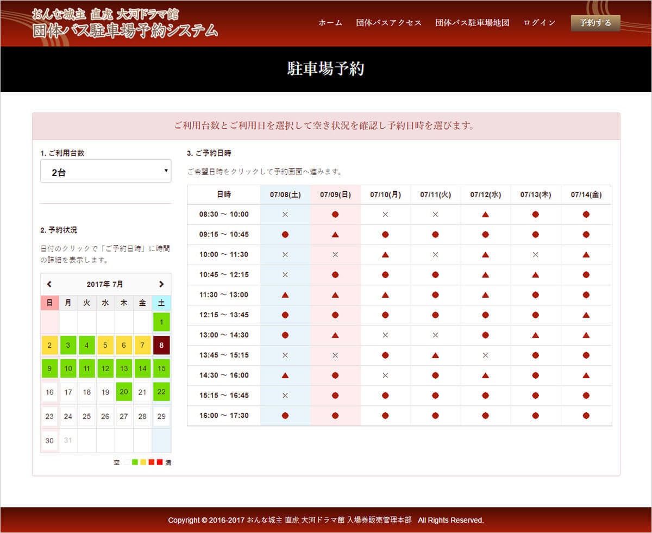Select triangle for 07/08 11:30～13:00 slot
This screenshot has height=533, width=652.
[x=285, y=295]
